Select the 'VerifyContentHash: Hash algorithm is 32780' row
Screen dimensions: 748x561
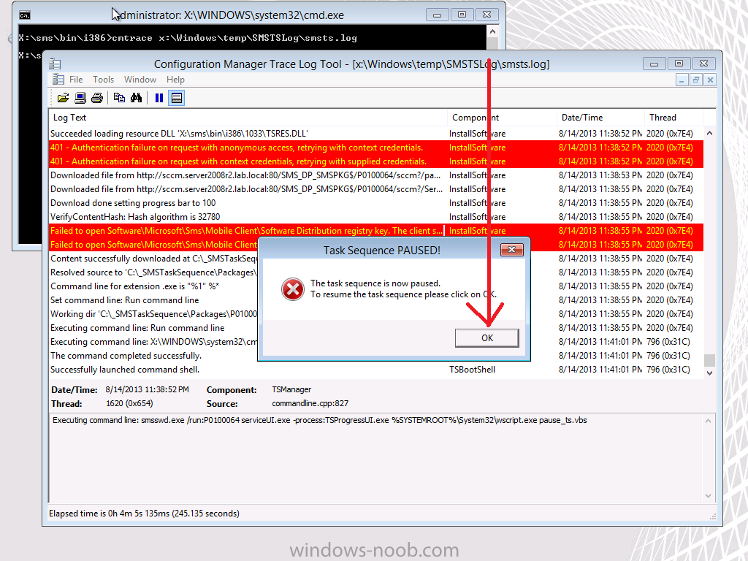tap(376, 216)
